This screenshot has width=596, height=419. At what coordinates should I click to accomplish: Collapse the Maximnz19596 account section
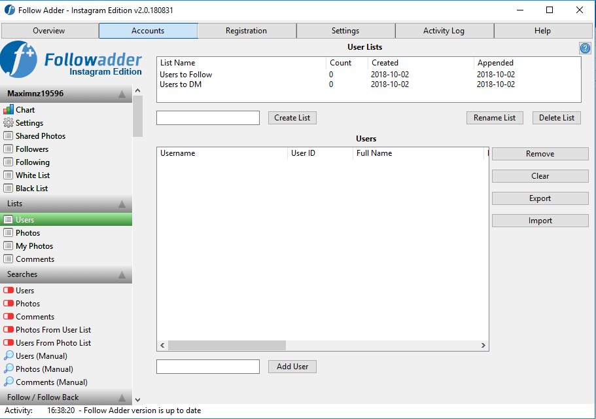[122, 94]
